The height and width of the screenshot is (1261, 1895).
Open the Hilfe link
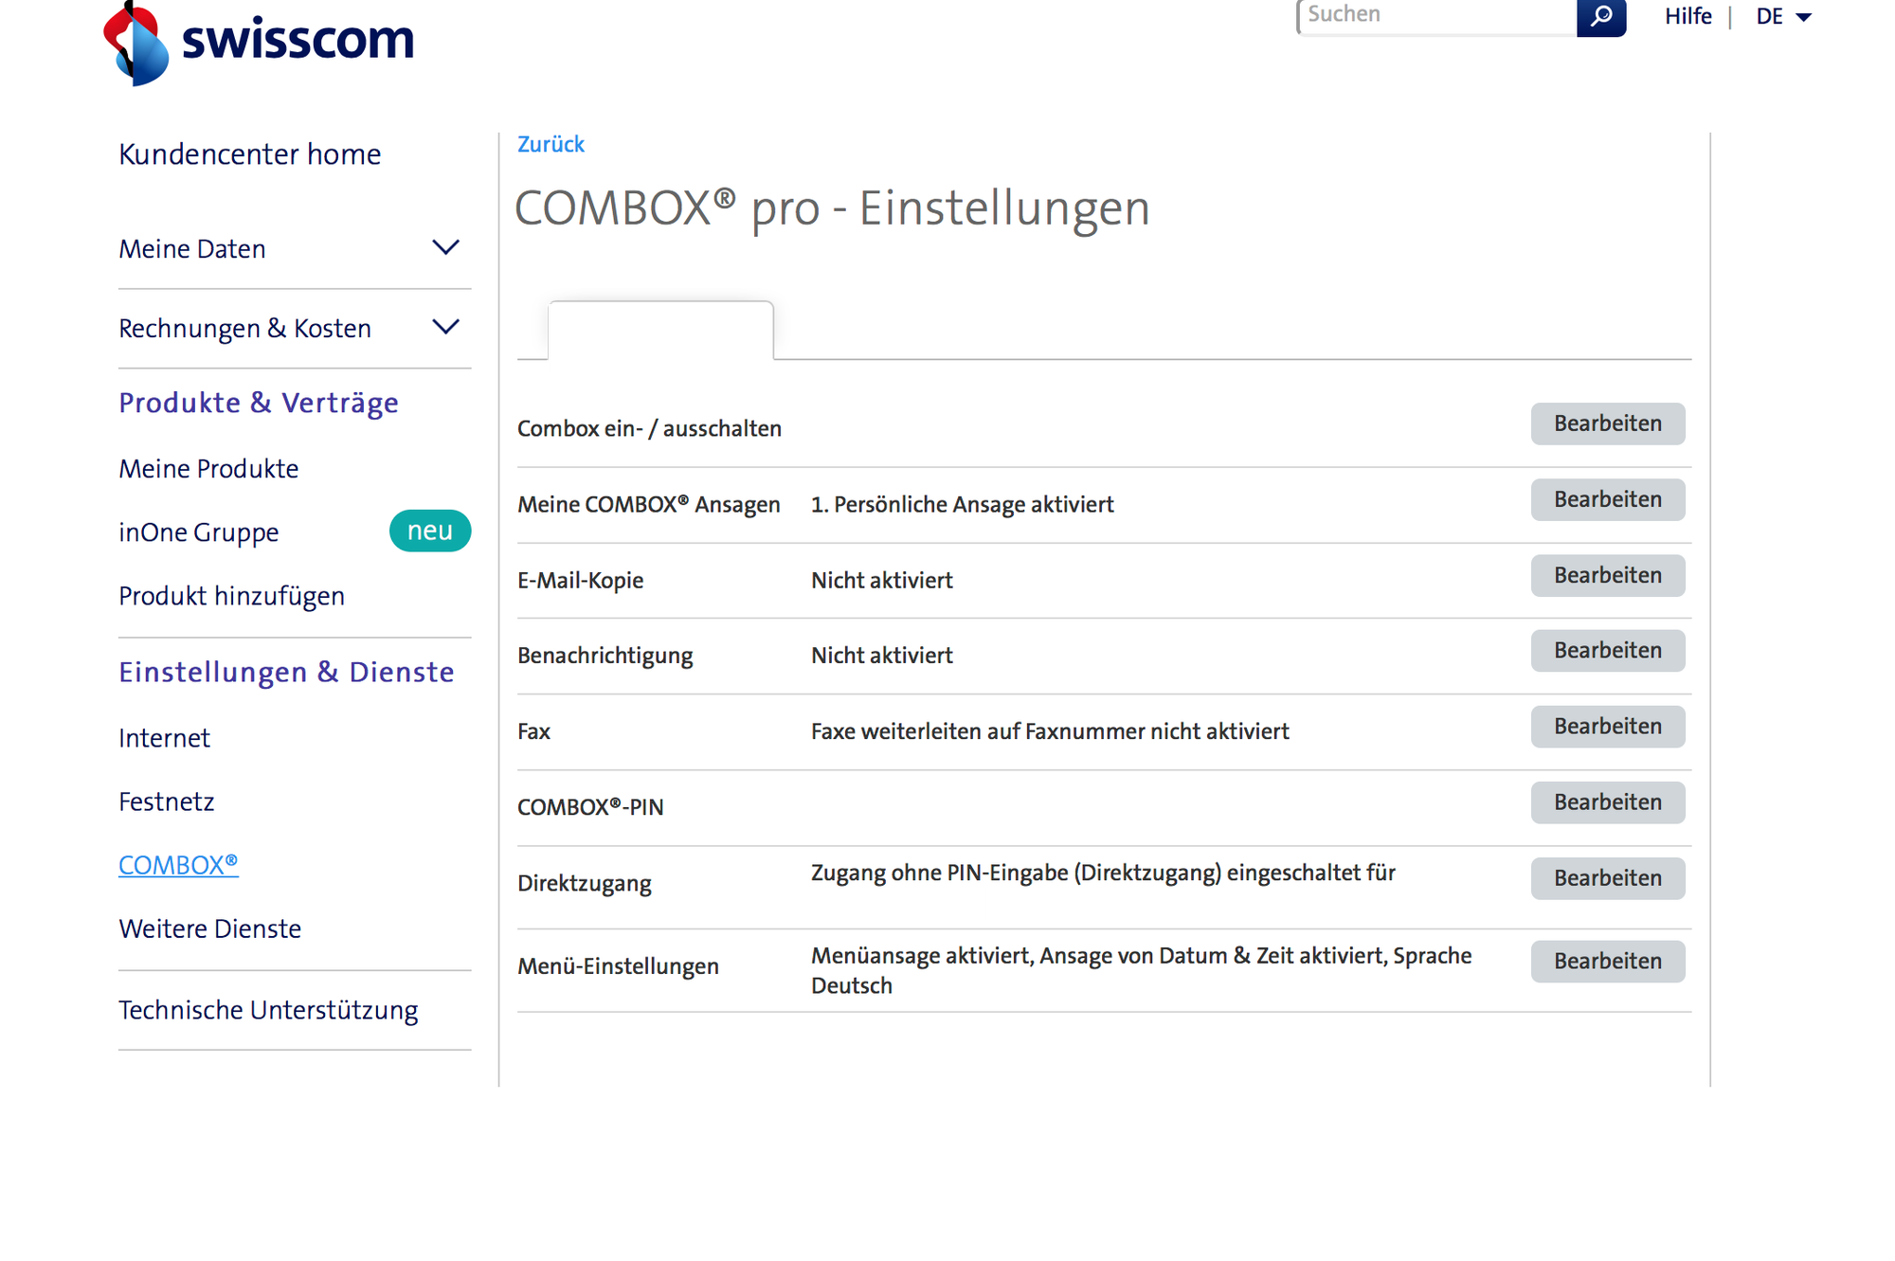click(1687, 16)
